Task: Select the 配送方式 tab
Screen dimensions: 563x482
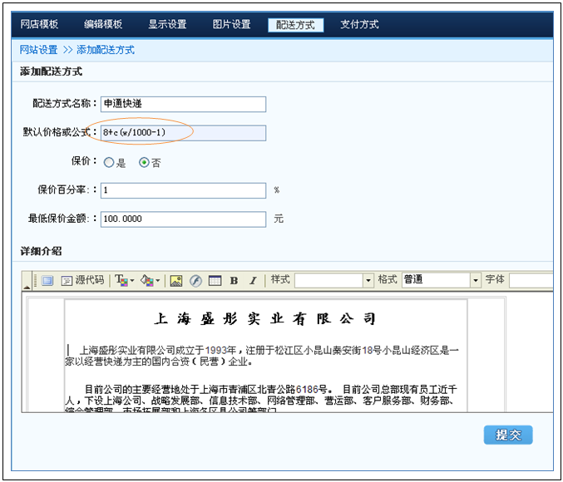Action: [295, 25]
